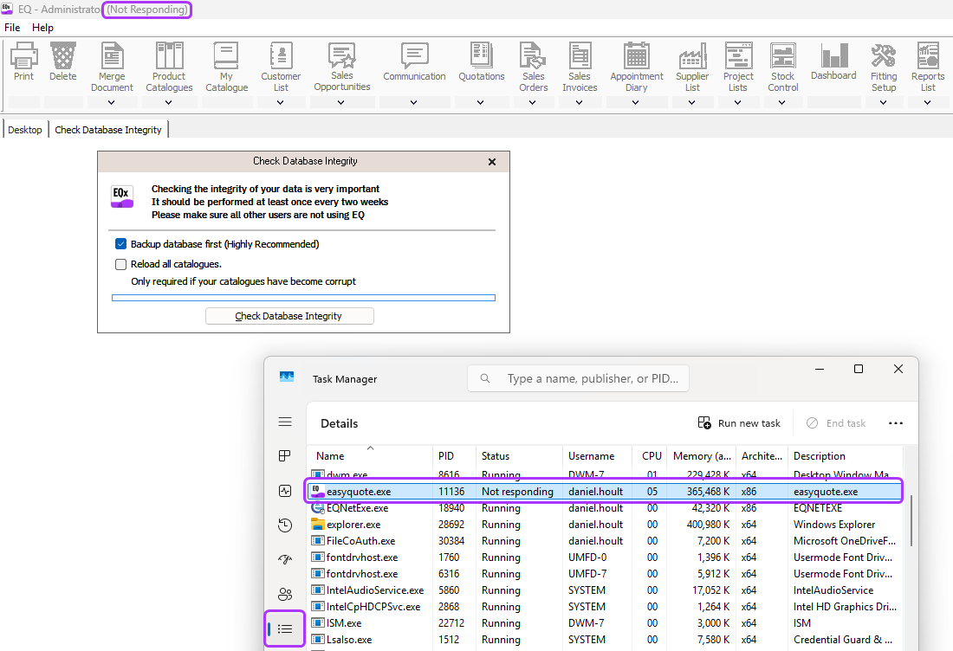Go to Task Manager Performance page

tap(285, 491)
